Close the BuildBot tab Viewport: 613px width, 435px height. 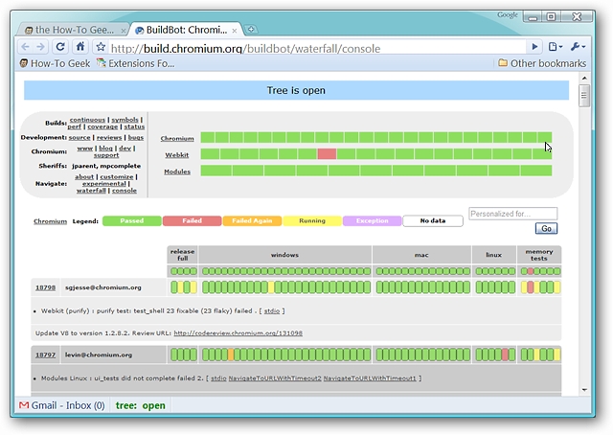tap(235, 31)
